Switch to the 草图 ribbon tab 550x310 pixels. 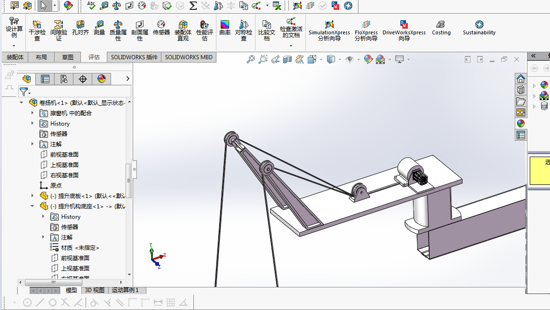[68, 57]
